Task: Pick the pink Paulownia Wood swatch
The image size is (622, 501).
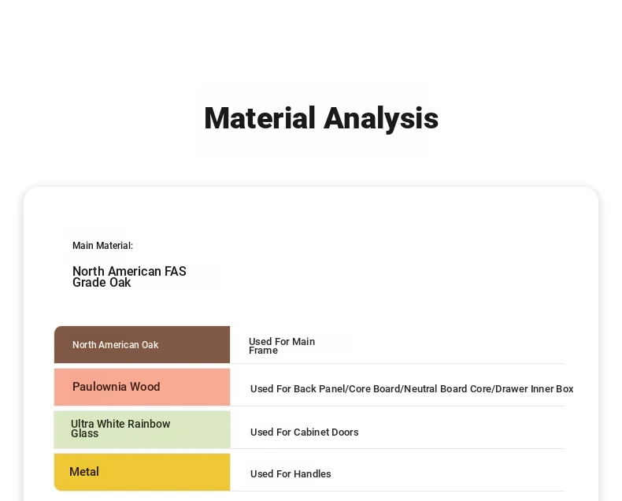Action: [x=142, y=387]
